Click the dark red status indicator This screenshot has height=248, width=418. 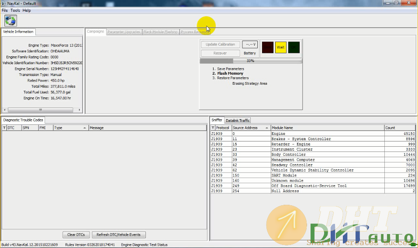click(x=268, y=48)
